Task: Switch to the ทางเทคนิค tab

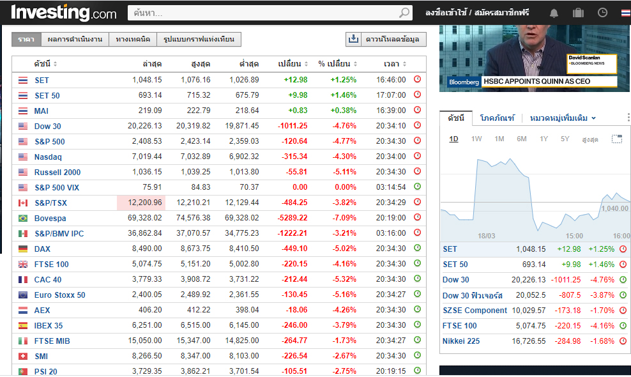Action: click(133, 39)
